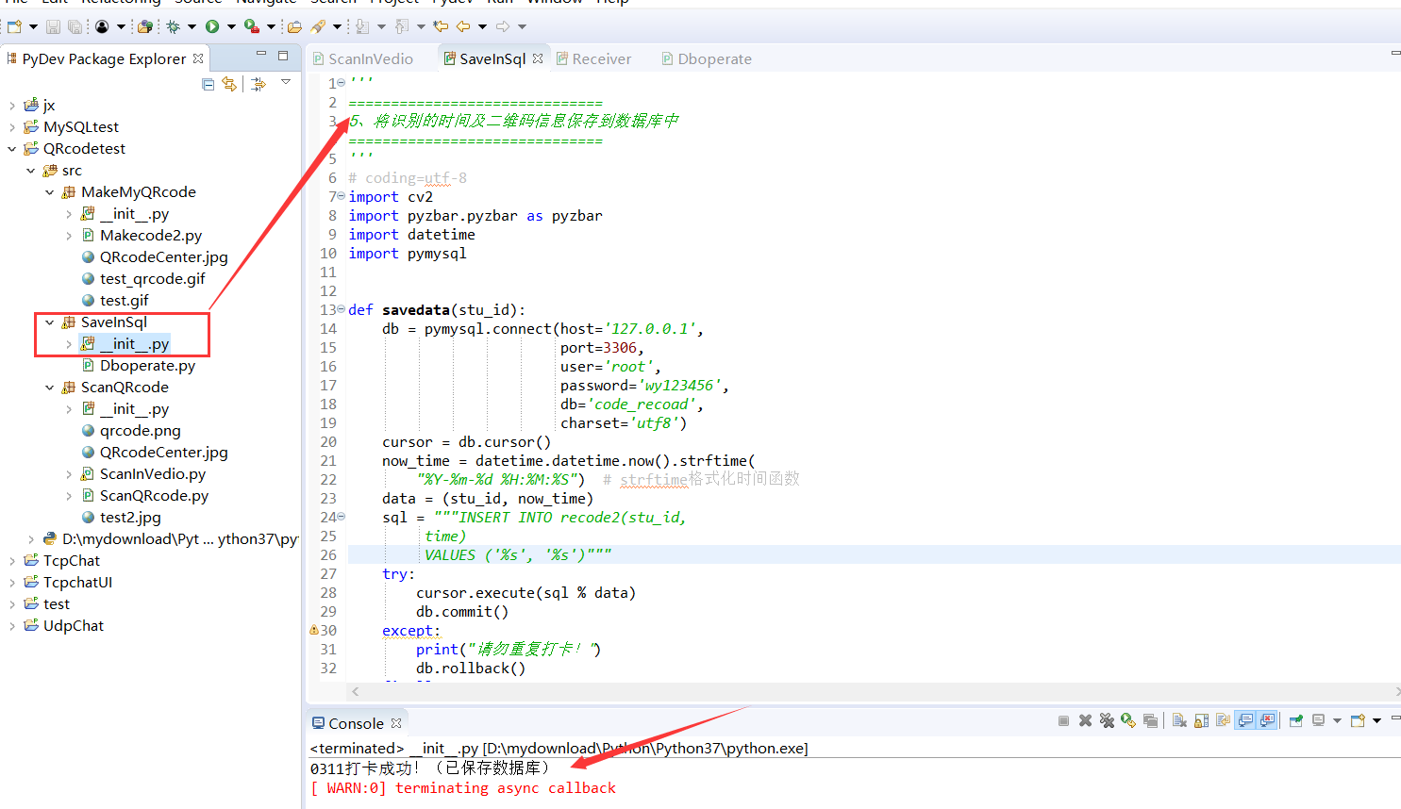This screenshot has width=1401, height=809.
Task: Open a new PyDev project with New wizard icon
Action: tap(13, 26)
